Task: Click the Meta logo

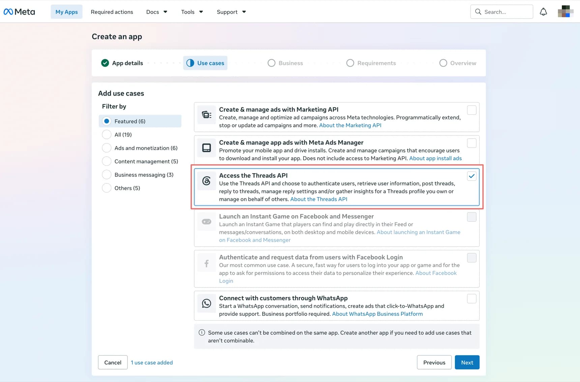Action: 19,12
